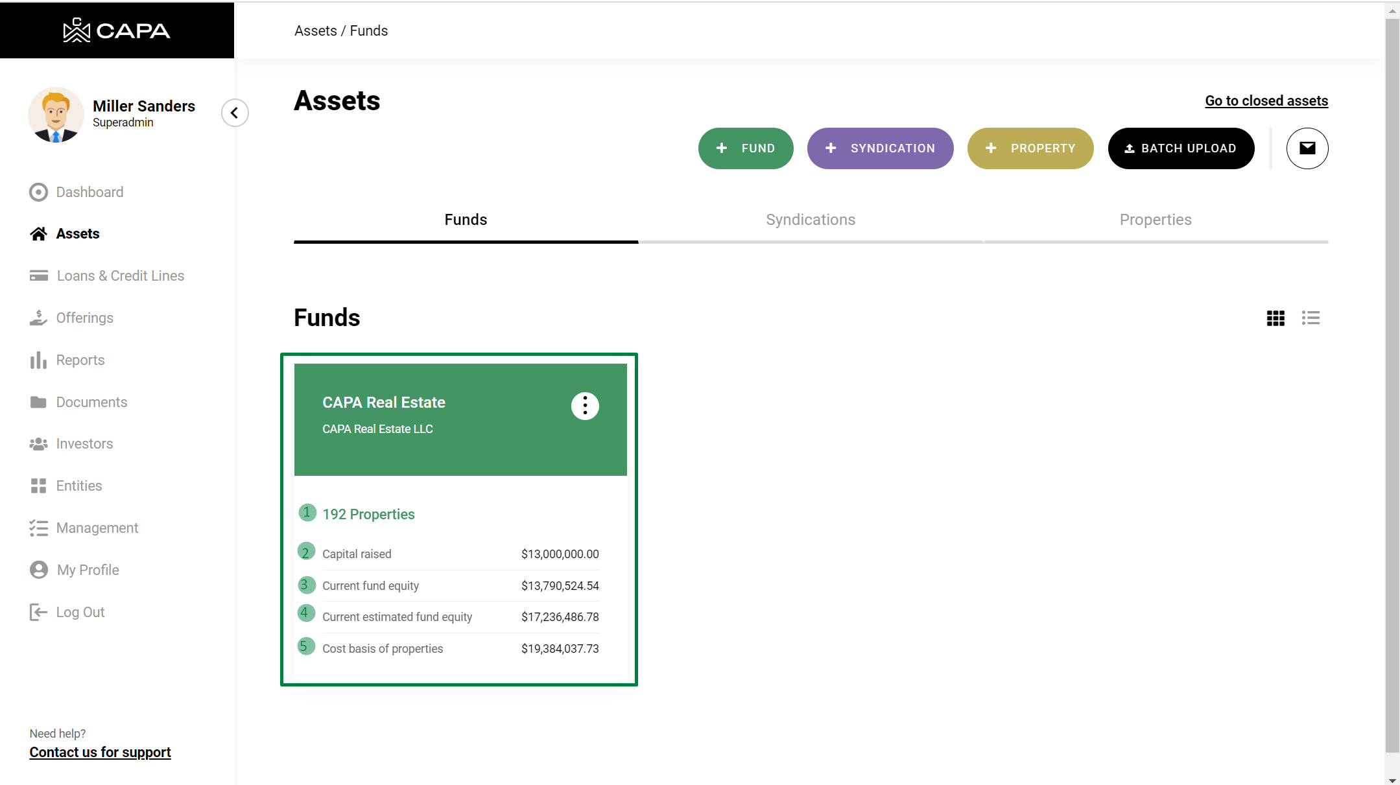Click Contact us for support link
Screen dimensions: 1400x785
pyautogui.click(x=100, y=752)
